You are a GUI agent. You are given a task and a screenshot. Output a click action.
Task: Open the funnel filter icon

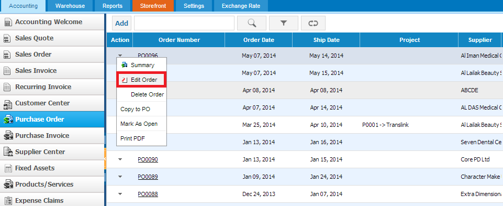pyautogui.click(x=284, y=23)
